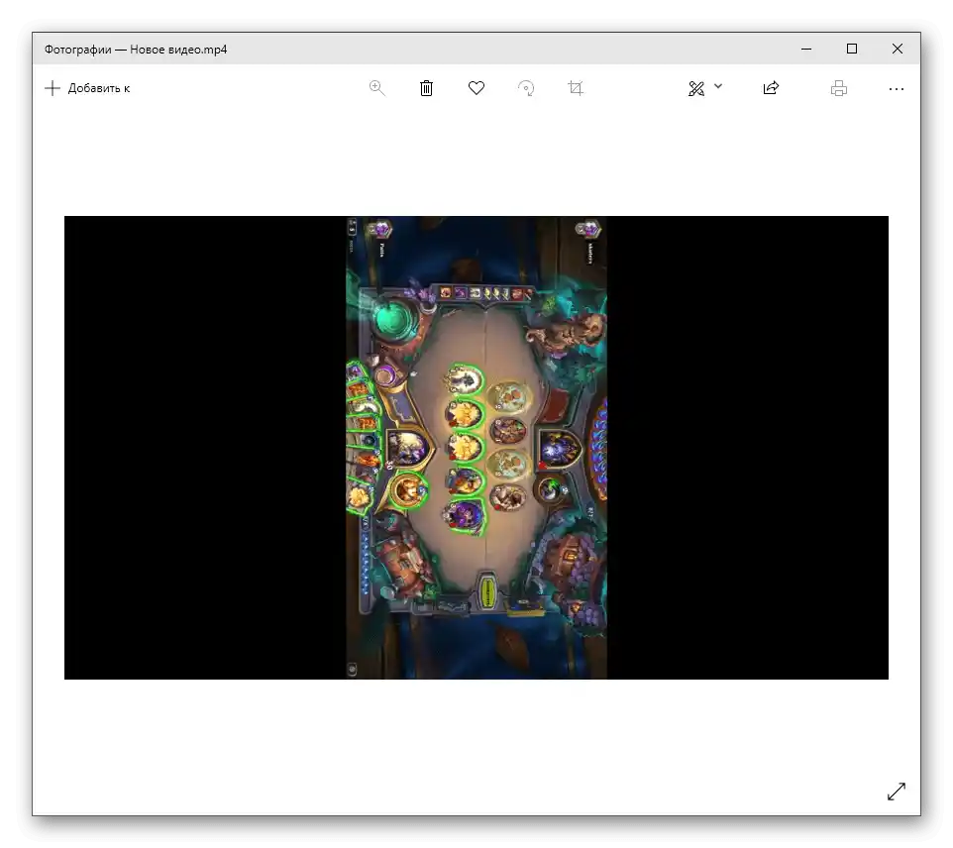The width and height of the screenshot is (953, 848).
Task: Delete the video with trash icon
Action: 426,88
